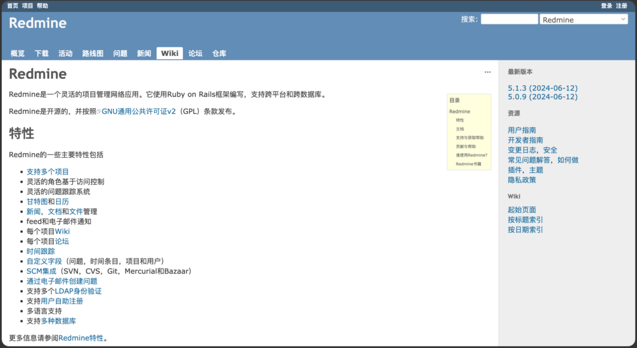Open 帮助 in the top menu
The width and height of the screenshot is (637, 348).
42,6
